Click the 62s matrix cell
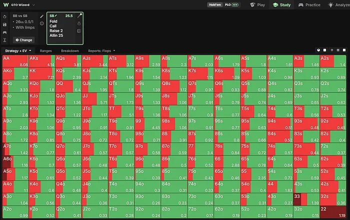 pos(333,162)
